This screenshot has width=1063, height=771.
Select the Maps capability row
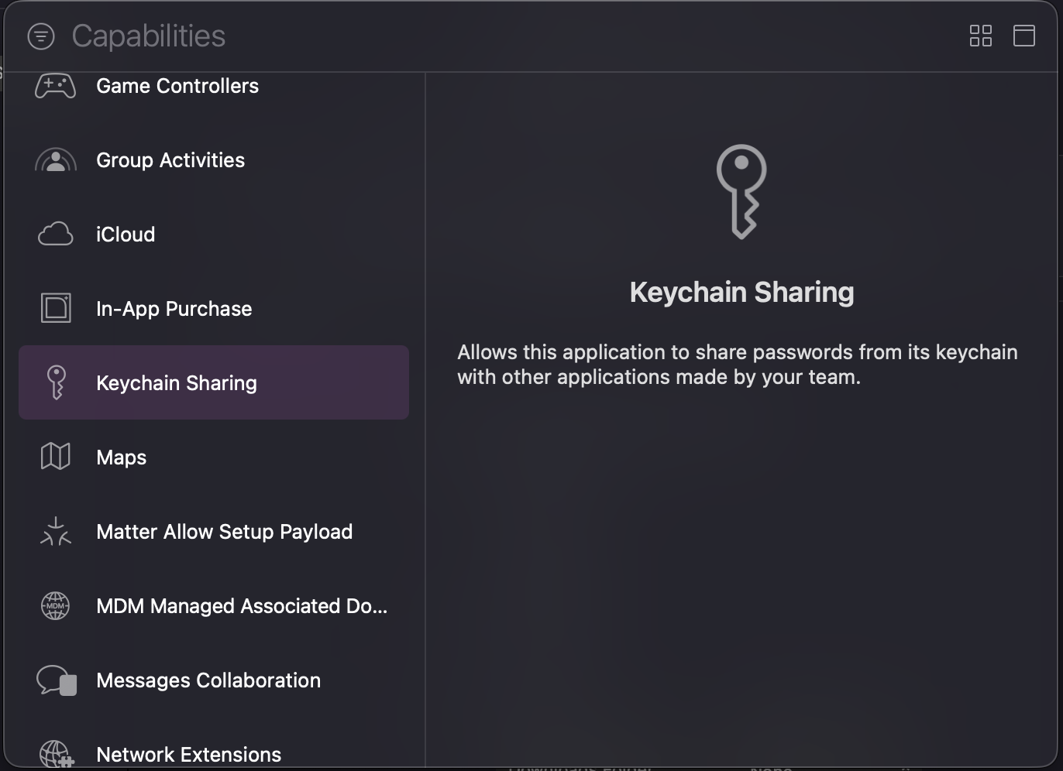[122, 457]
